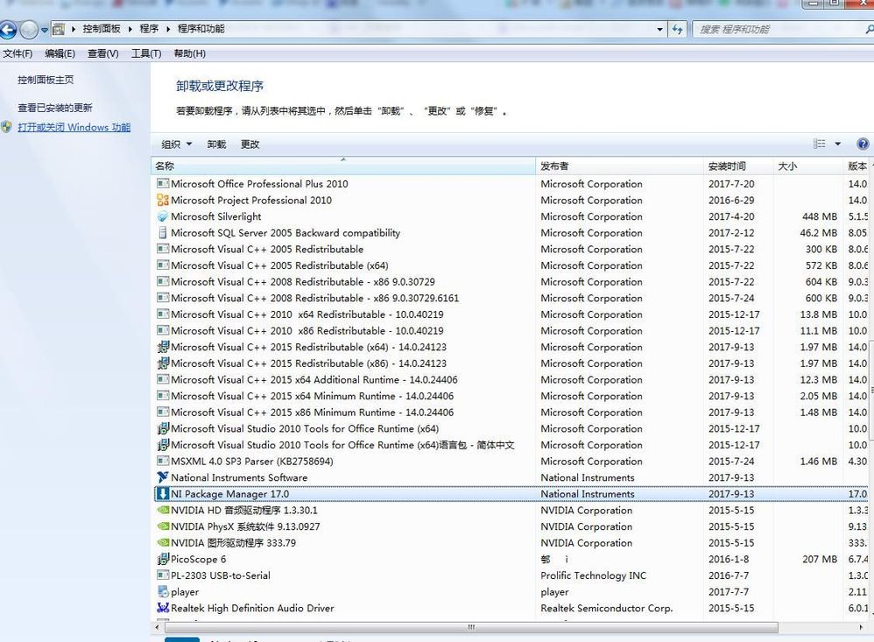Sort by the 发布者 column header
Viewport: 874px width, 642px height.
click(x=620, y=166)
